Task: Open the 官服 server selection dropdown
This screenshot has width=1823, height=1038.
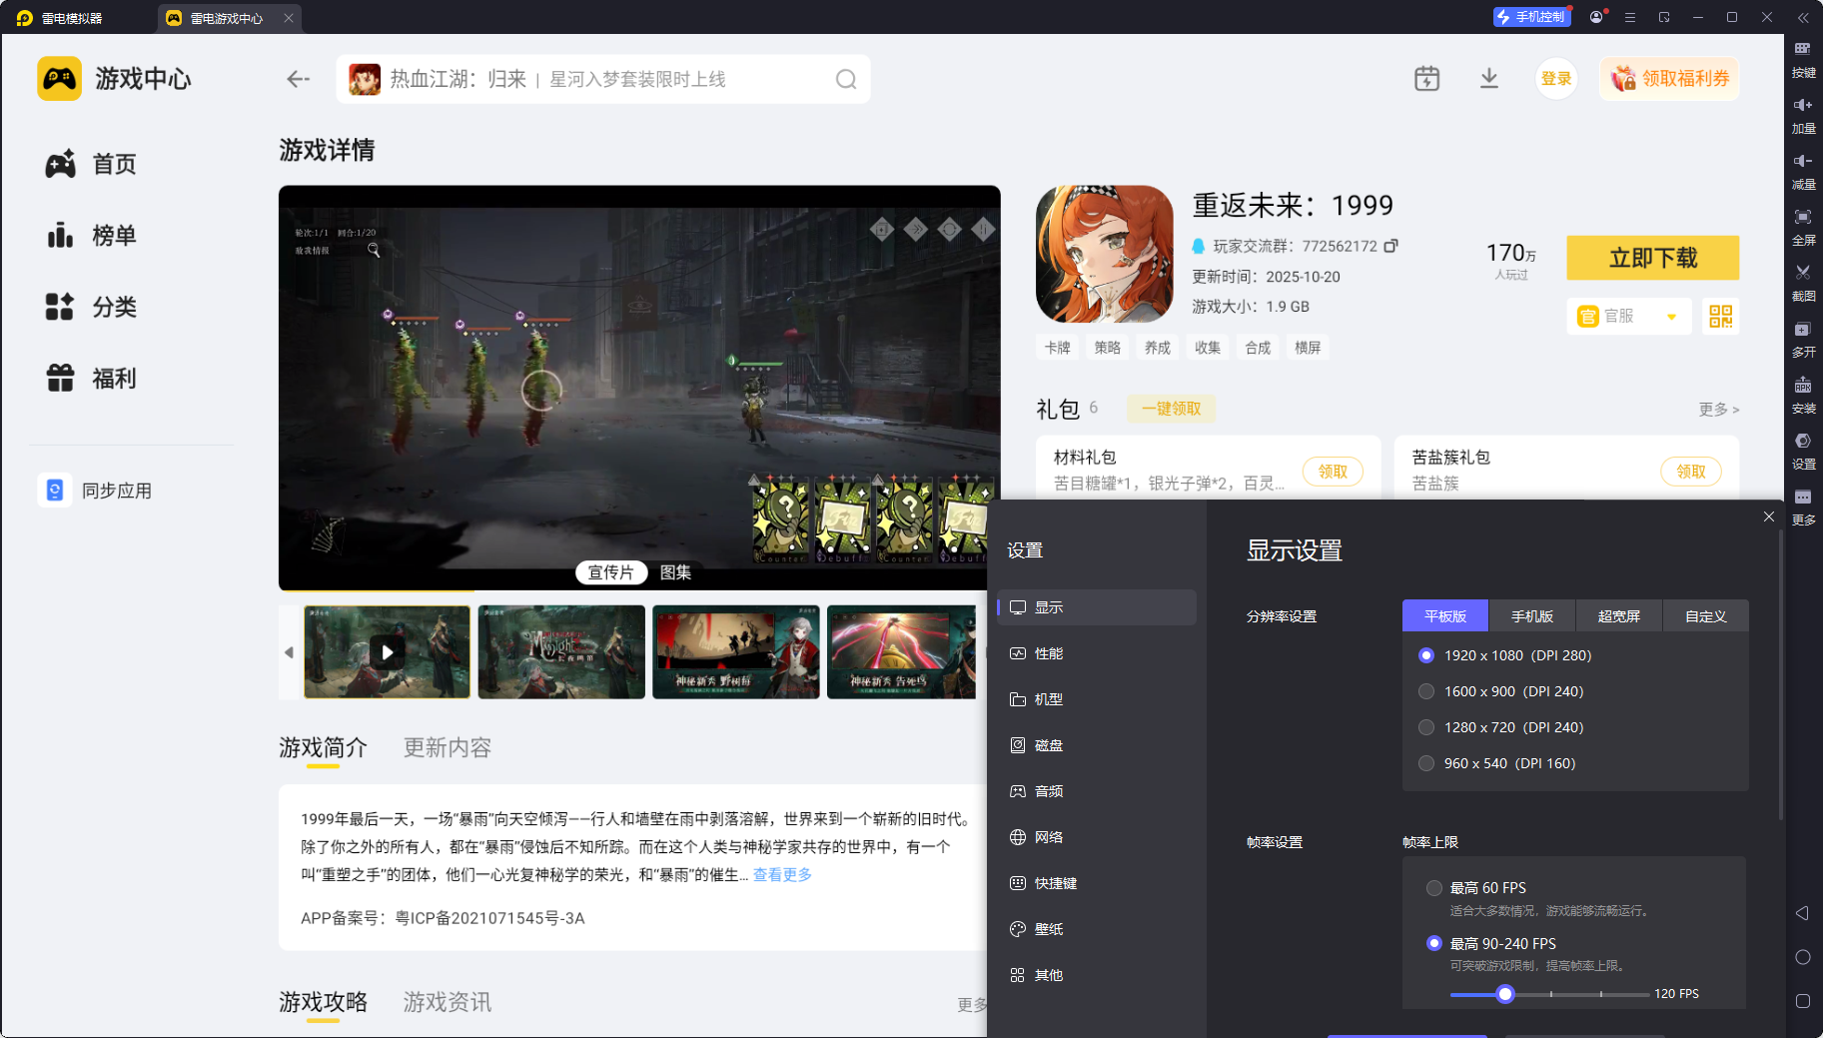Action: point(1628,316)
